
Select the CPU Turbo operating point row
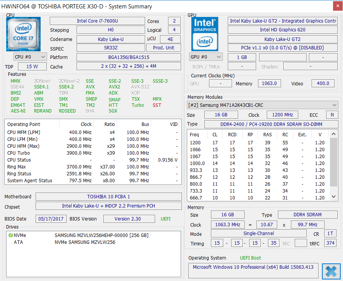coord(93,153)
